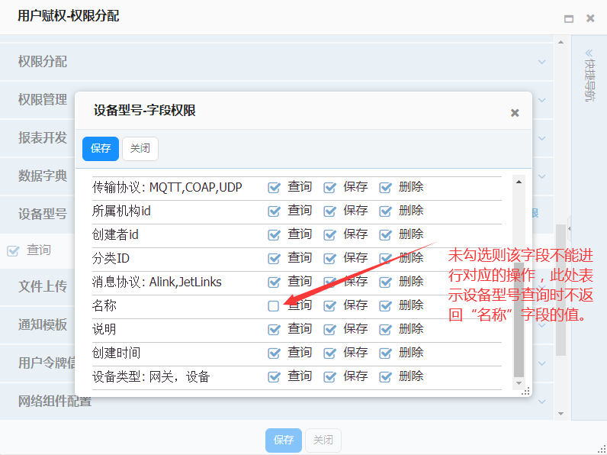Close the 设备型号-字段权限 dialog with X icon
This screenshot has width=607, height=455.
tap(515, 113)
